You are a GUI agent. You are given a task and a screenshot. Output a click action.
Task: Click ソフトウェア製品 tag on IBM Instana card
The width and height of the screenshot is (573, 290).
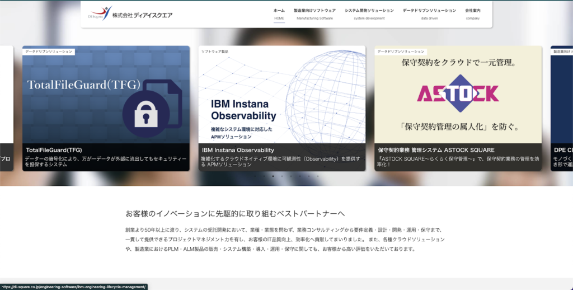click(215, 52)
